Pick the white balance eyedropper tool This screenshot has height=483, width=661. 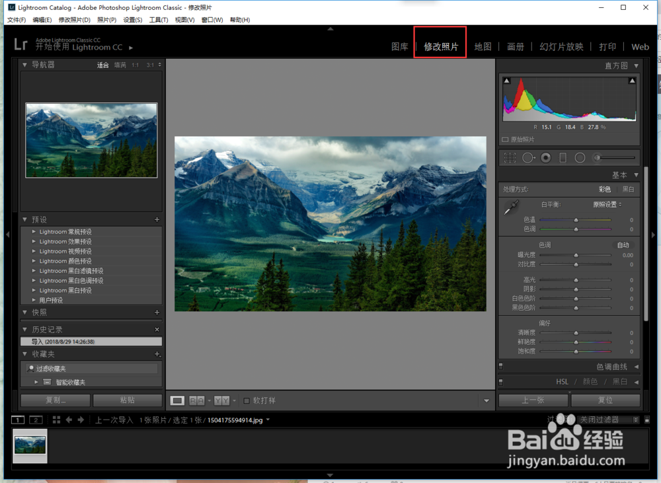point(511,209)
